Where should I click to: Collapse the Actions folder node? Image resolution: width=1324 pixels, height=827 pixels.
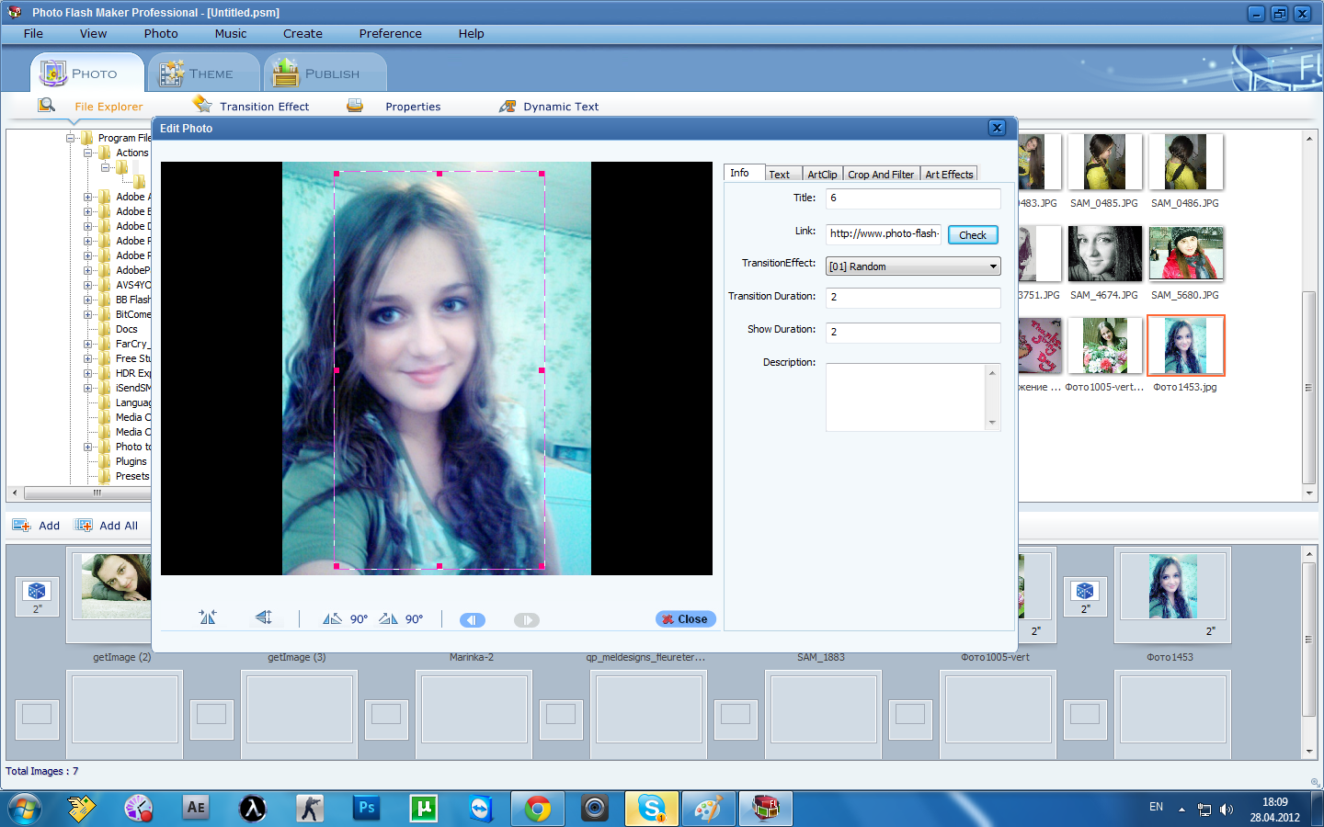(88, 153)
